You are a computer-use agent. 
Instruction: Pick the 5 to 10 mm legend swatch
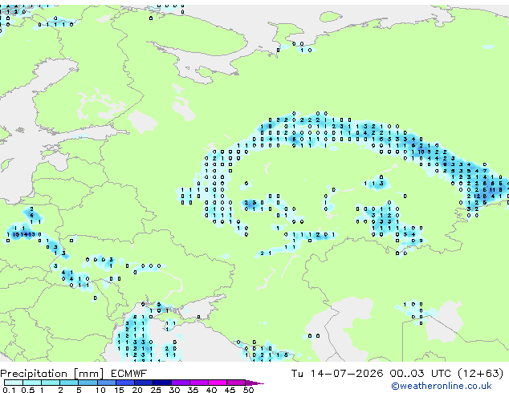88,383
